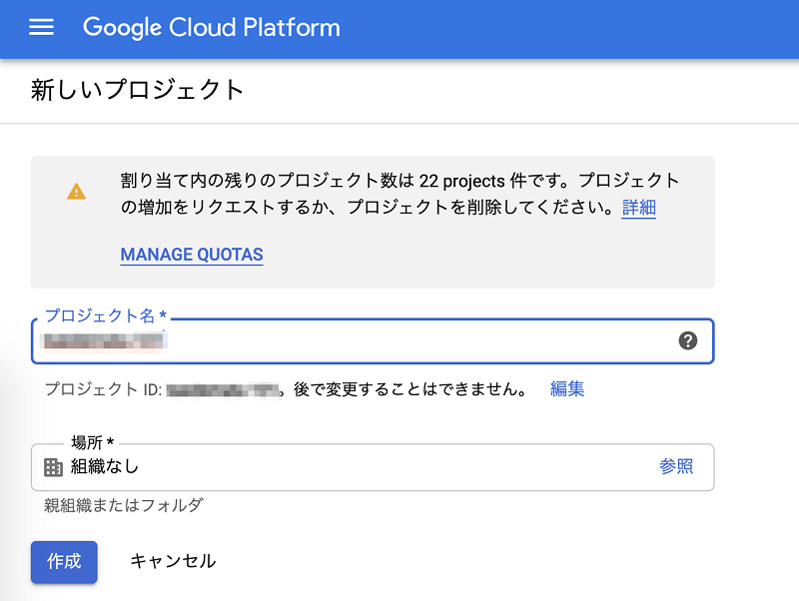The height and width of the screenshot is (601, 799).
Task: Click the 作成 button
Action: coord(64,562)
